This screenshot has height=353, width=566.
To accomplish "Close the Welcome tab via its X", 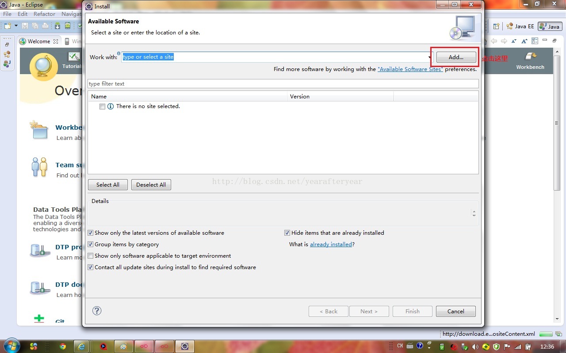I will click(56, 41).
